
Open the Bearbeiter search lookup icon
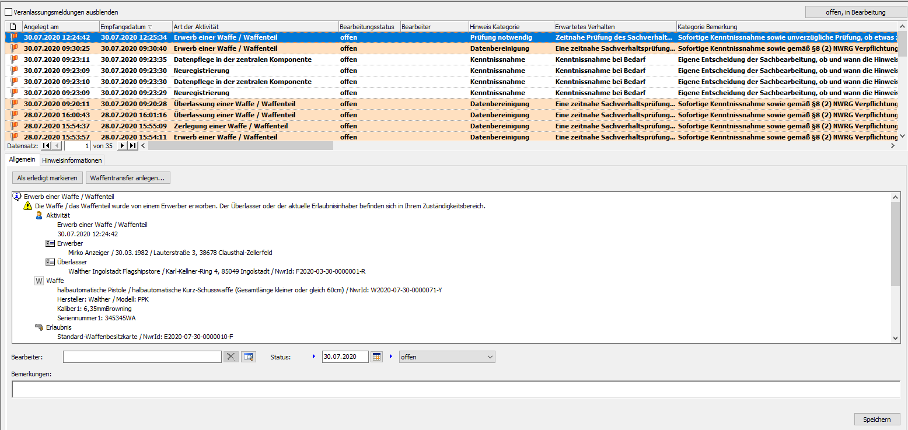pos(249,356)
